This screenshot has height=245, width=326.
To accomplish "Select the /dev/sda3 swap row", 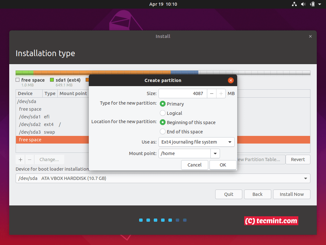I will click(x=52, y=132).
